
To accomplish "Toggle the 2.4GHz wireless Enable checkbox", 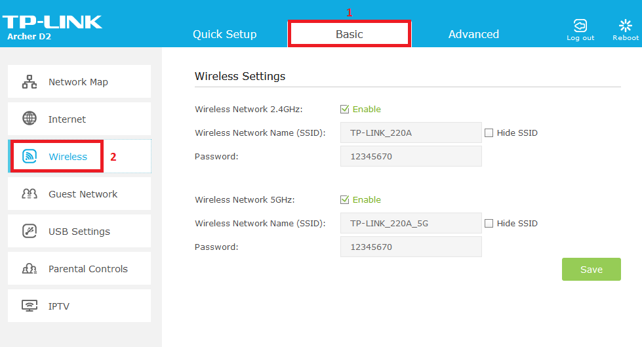I will [x=344, y=109].
